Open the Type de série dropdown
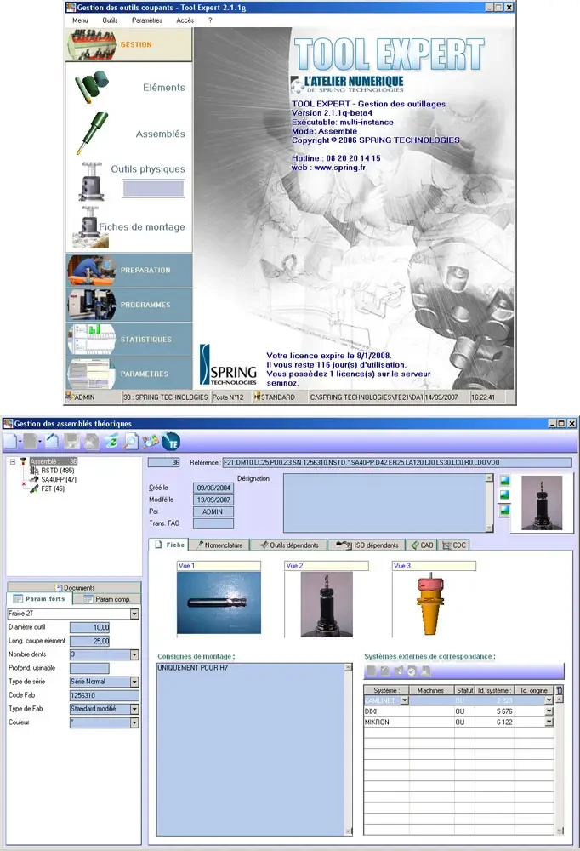This screenshot has height=851, width=580. 134,682
